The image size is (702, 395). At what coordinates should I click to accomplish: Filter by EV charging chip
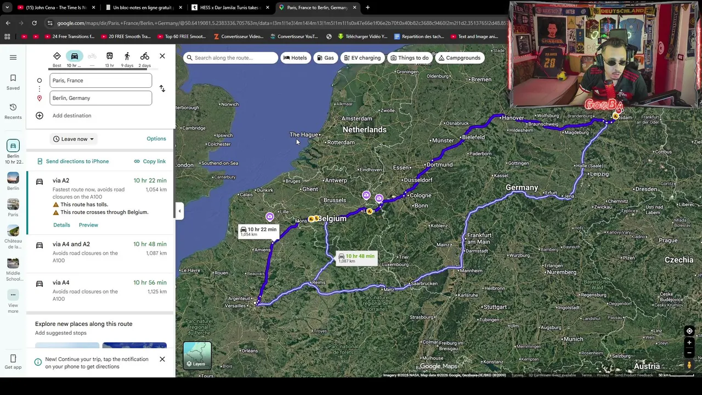(x=362, y=58)
